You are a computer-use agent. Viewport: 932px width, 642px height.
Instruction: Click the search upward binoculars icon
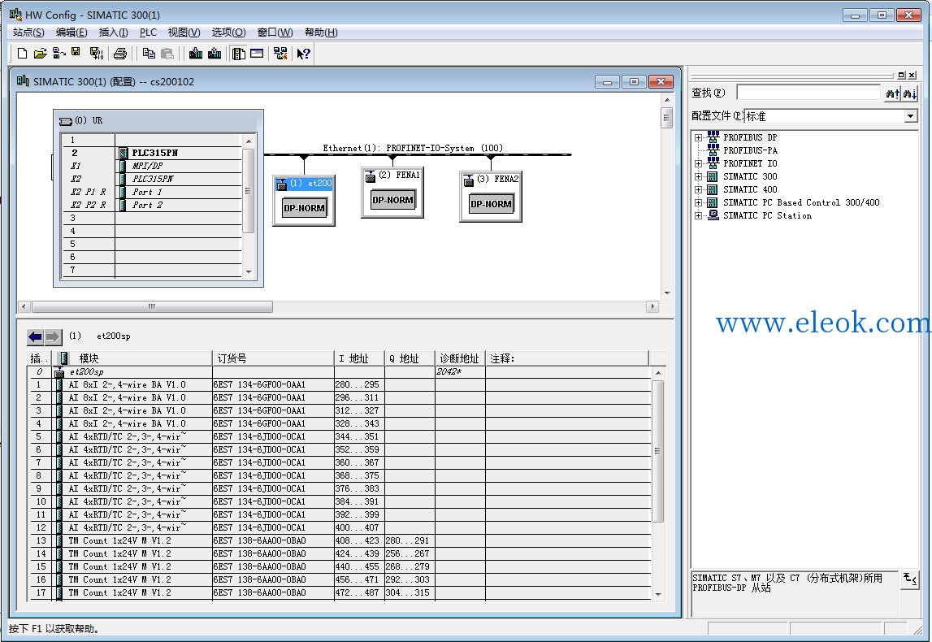coord(892,93)
